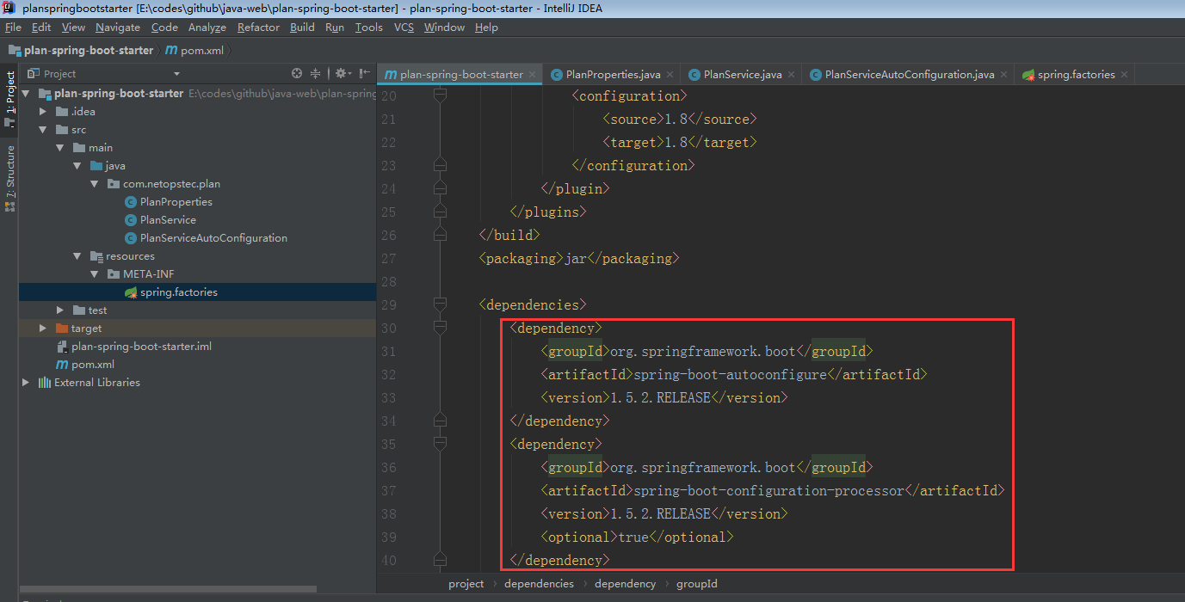The height and width of the screenshot is (602, 1185).
Task: Collapse the com.netopstec.plan package
Action: pyautogui.click(x=94, y=183)
